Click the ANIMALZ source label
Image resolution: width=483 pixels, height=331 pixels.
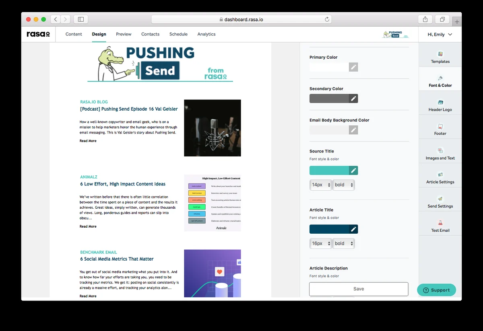89,177
